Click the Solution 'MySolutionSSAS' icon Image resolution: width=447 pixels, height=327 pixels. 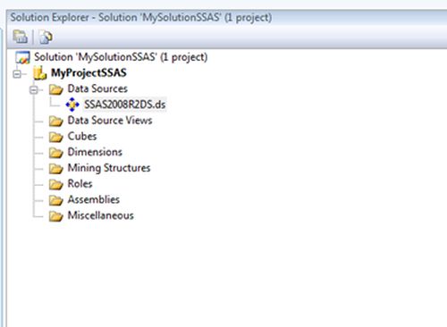22,57
